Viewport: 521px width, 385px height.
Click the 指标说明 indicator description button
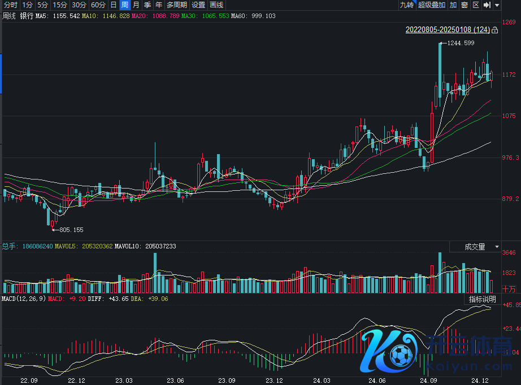pyautogui.click(x=482, y=299)
